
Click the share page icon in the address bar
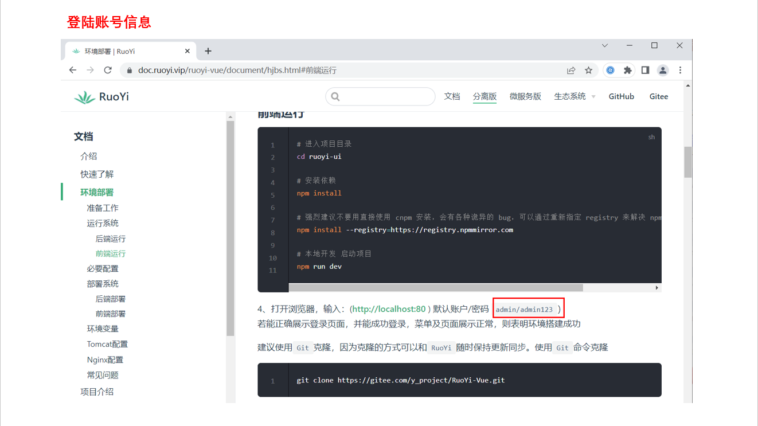pyautogui.click(x=571, y=71)
